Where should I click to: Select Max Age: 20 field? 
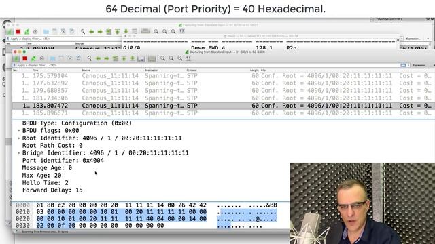coord(42,176)
